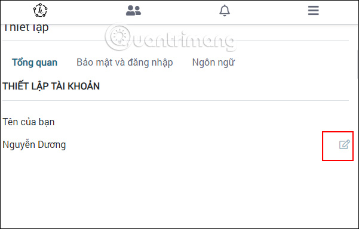Open the hamburger menu
Screen dimensions: 359x229
(x=313, y=11)
